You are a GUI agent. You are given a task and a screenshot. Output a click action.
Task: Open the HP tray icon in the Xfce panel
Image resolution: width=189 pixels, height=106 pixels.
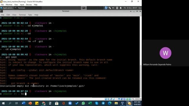106,8
